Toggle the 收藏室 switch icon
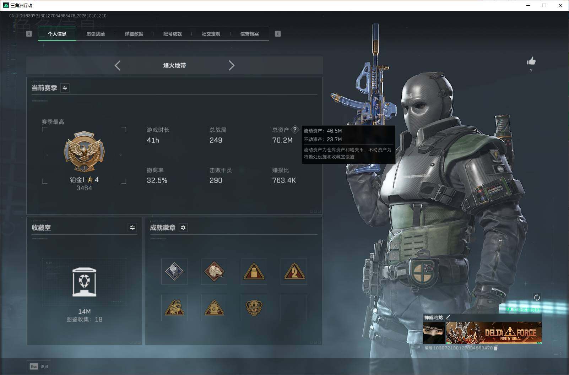The image size is (569, 375). point(132,228)
